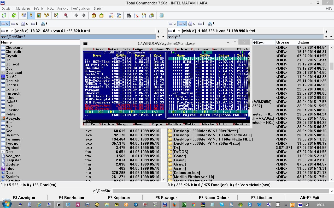Click F4 Bearbeiten button

(x=71, y=198)
